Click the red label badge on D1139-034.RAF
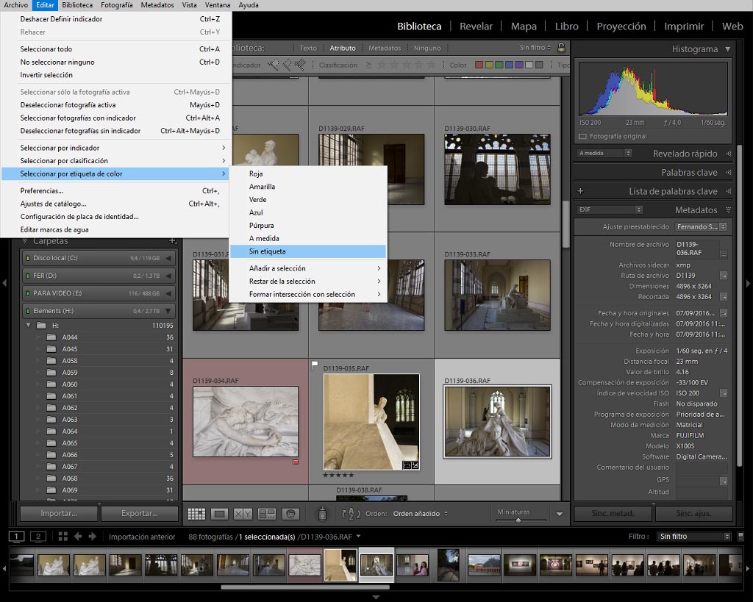Screen dimensions: 753x602 (x=296, y=462)
